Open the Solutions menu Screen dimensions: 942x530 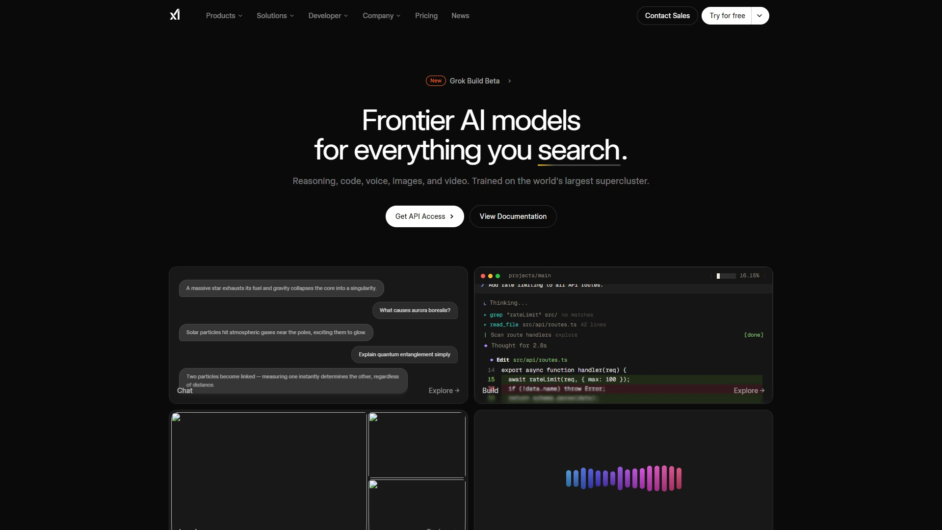click(x=275, y=16)
